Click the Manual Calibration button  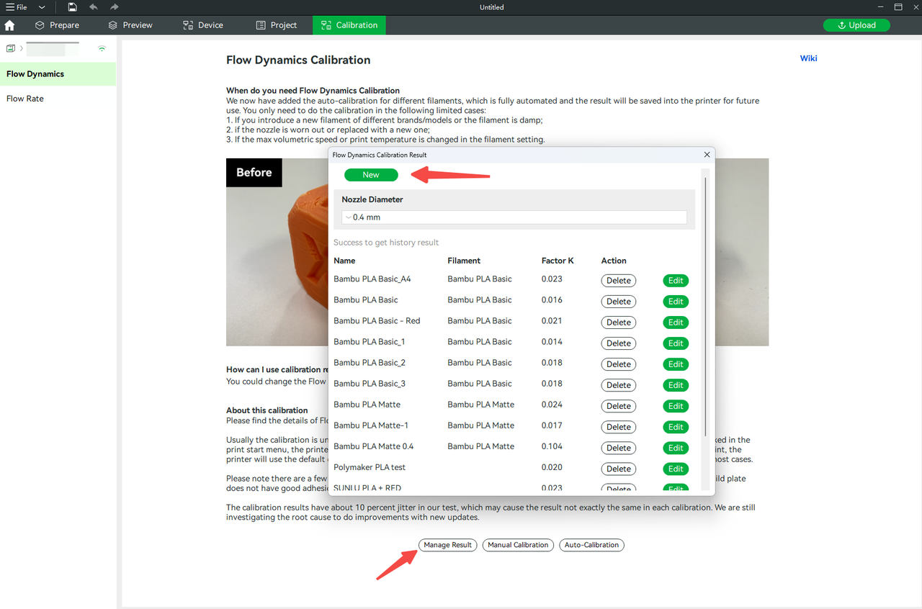point(518,545)
